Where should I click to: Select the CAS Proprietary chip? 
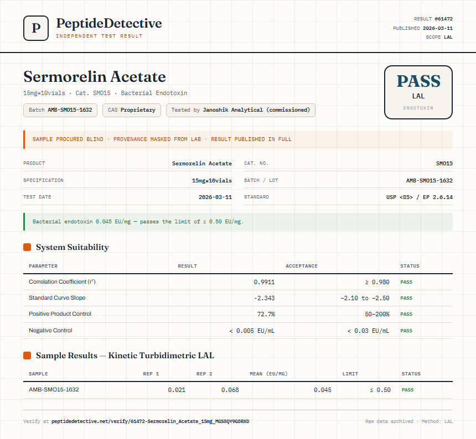click(132, 110)
